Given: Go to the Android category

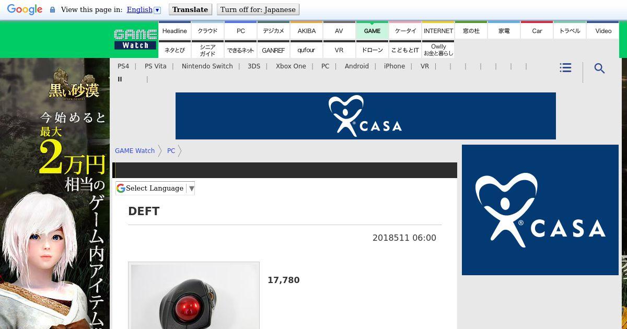Looking at the screenshot, I should [357, 66].
